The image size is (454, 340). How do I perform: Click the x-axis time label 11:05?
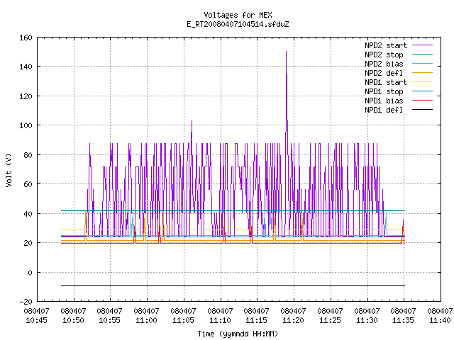(x=183, y=320)
